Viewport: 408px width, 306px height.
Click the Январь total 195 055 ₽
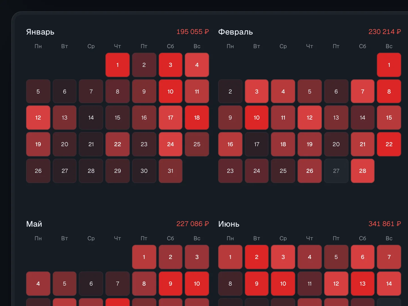[193, 32]
